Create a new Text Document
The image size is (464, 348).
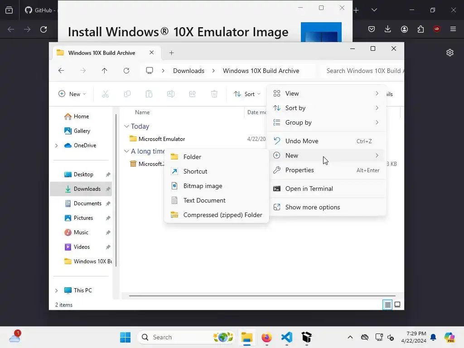click(x=216, y=200)
